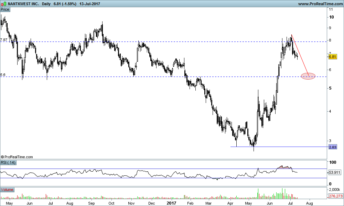
Task: Click the 9 price axis label
Action: point(330,28)
